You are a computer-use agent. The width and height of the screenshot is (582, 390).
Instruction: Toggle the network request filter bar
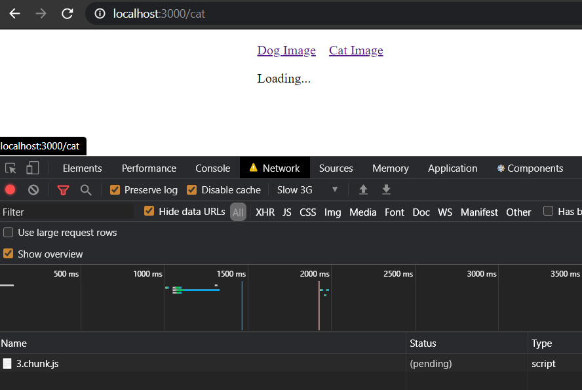click(x=63, y=189)
